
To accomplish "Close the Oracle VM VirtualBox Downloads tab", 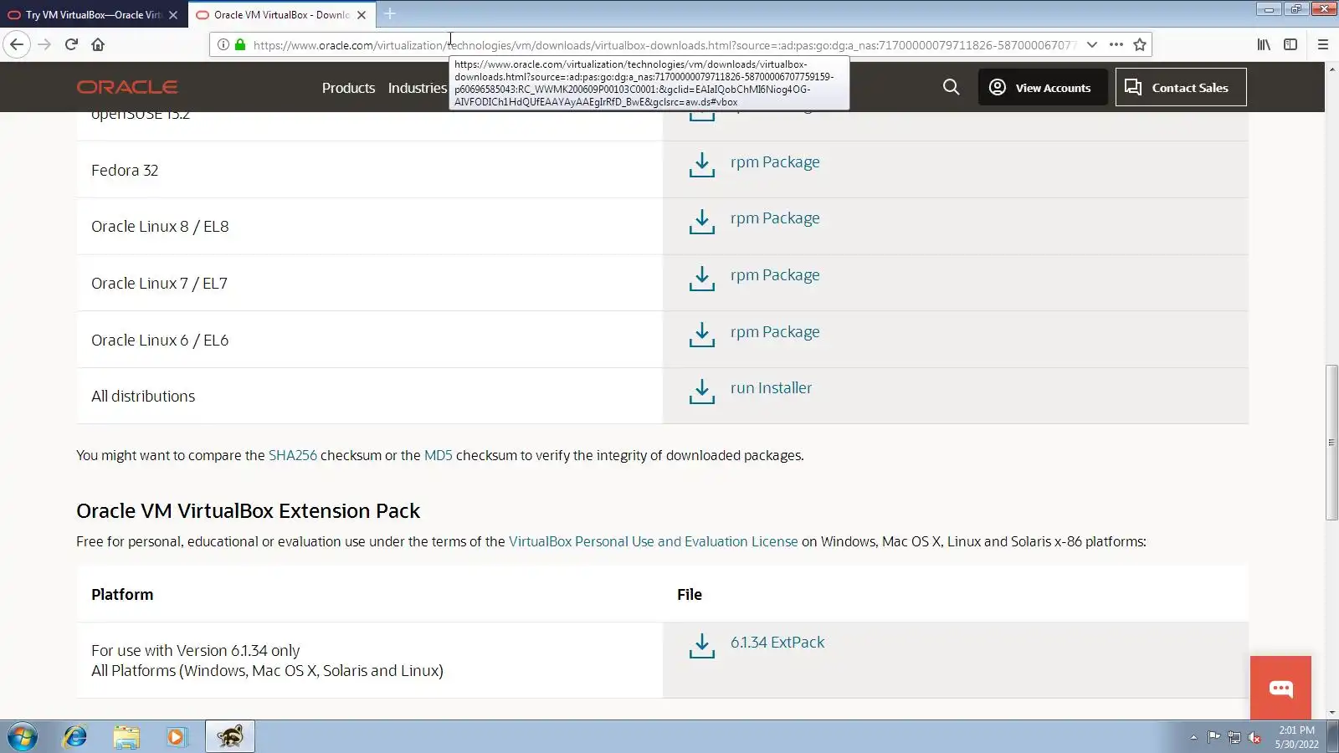I will tap(362, 15).
